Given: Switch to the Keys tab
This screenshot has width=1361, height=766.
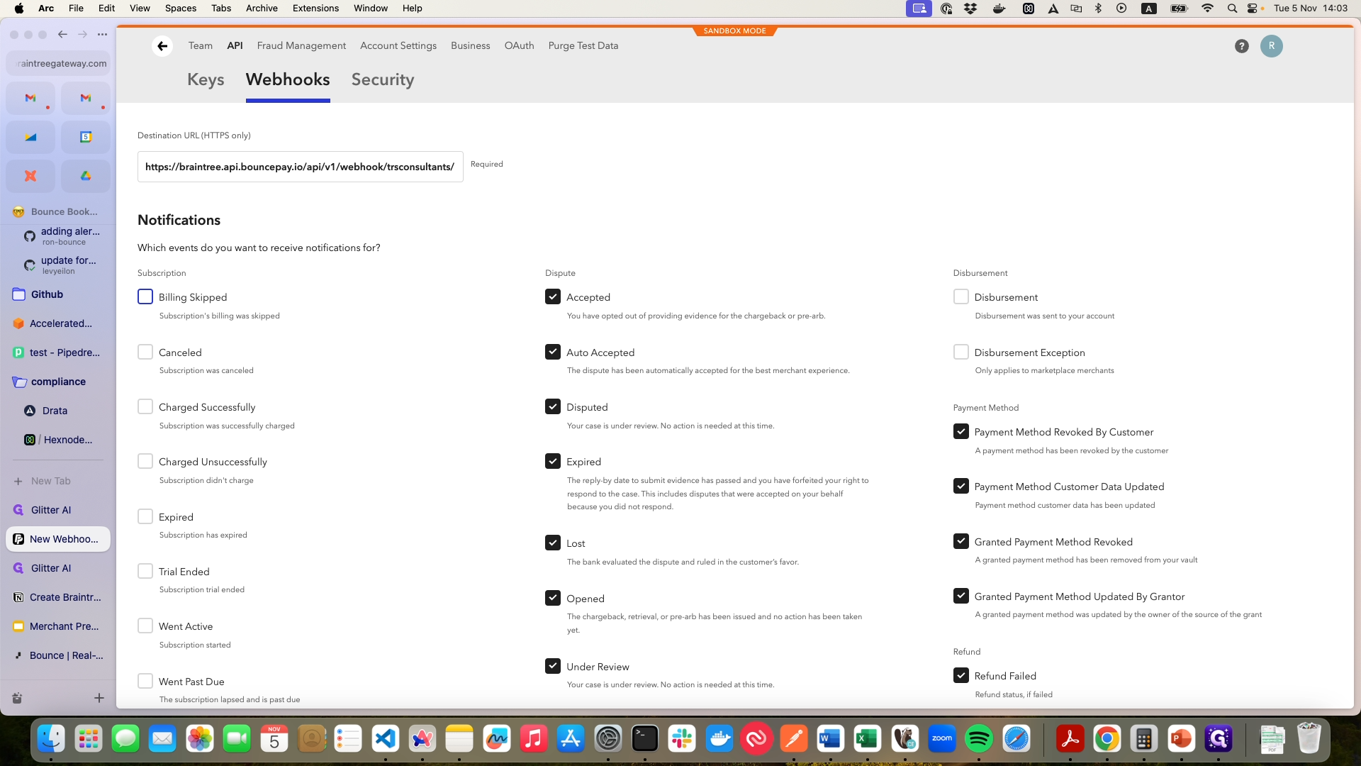Looking at the screenshot, I should point(206,79).
